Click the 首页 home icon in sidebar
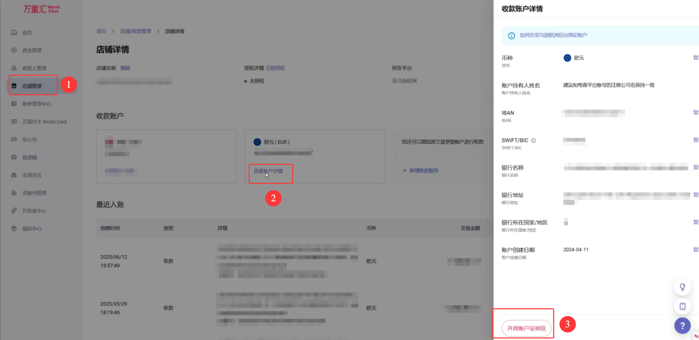 [x=14, y=32]
